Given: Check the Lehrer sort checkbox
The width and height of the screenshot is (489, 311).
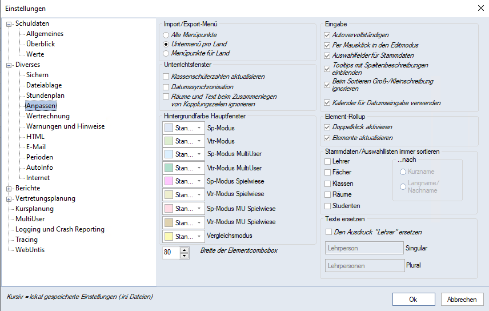Looking at the screenshot, I should click(x=328, y=162).
